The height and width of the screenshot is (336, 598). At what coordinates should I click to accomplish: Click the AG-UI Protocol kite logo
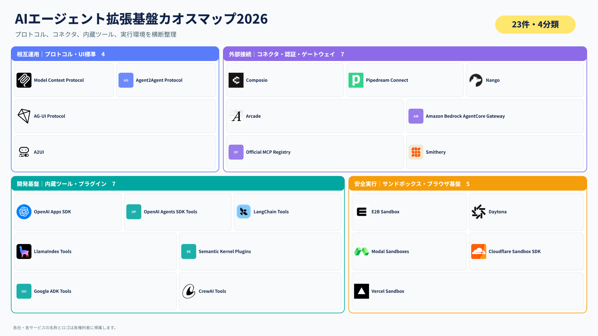tap(24, 116)
